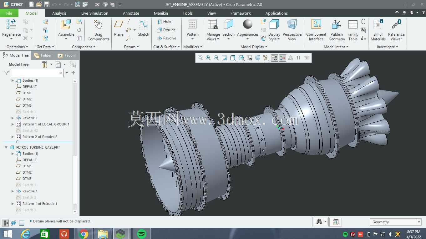Open the Manikin tab
Image resolution: width=426 pixels, height=239 pixels.
pos(161,13)
